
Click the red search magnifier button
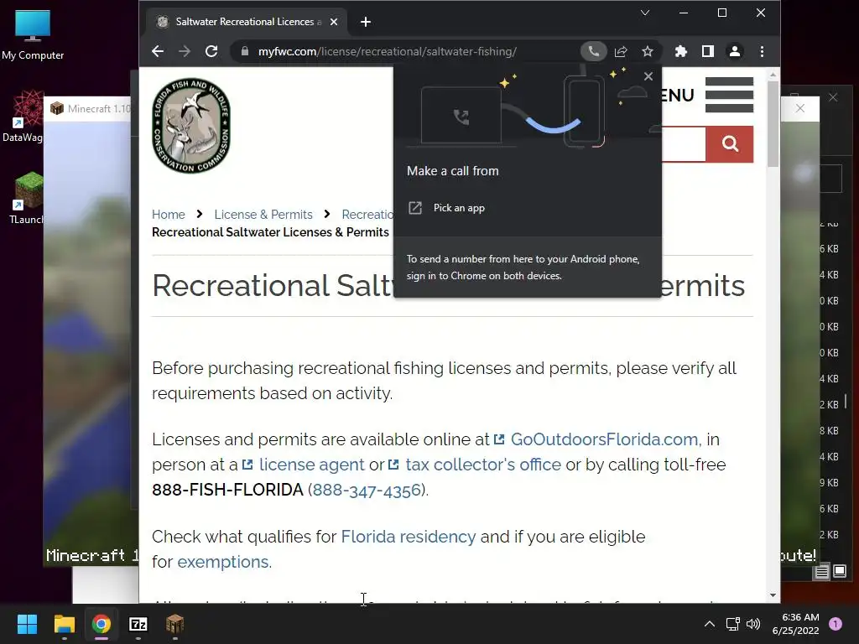(x=730, y=144)
